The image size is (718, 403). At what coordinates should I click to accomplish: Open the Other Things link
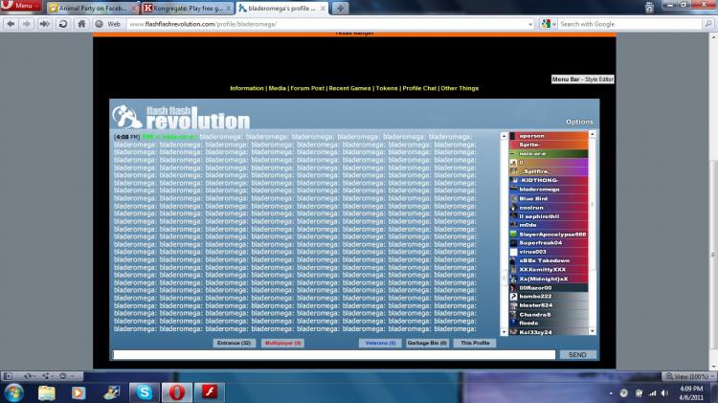460,88
